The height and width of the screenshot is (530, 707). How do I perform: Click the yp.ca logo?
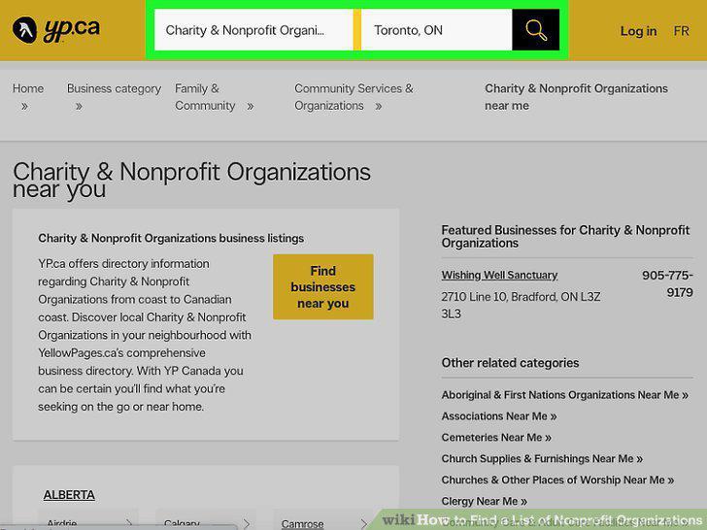click(56, 30)
